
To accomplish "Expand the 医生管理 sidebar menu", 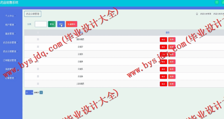I will (x=10, y=34).
